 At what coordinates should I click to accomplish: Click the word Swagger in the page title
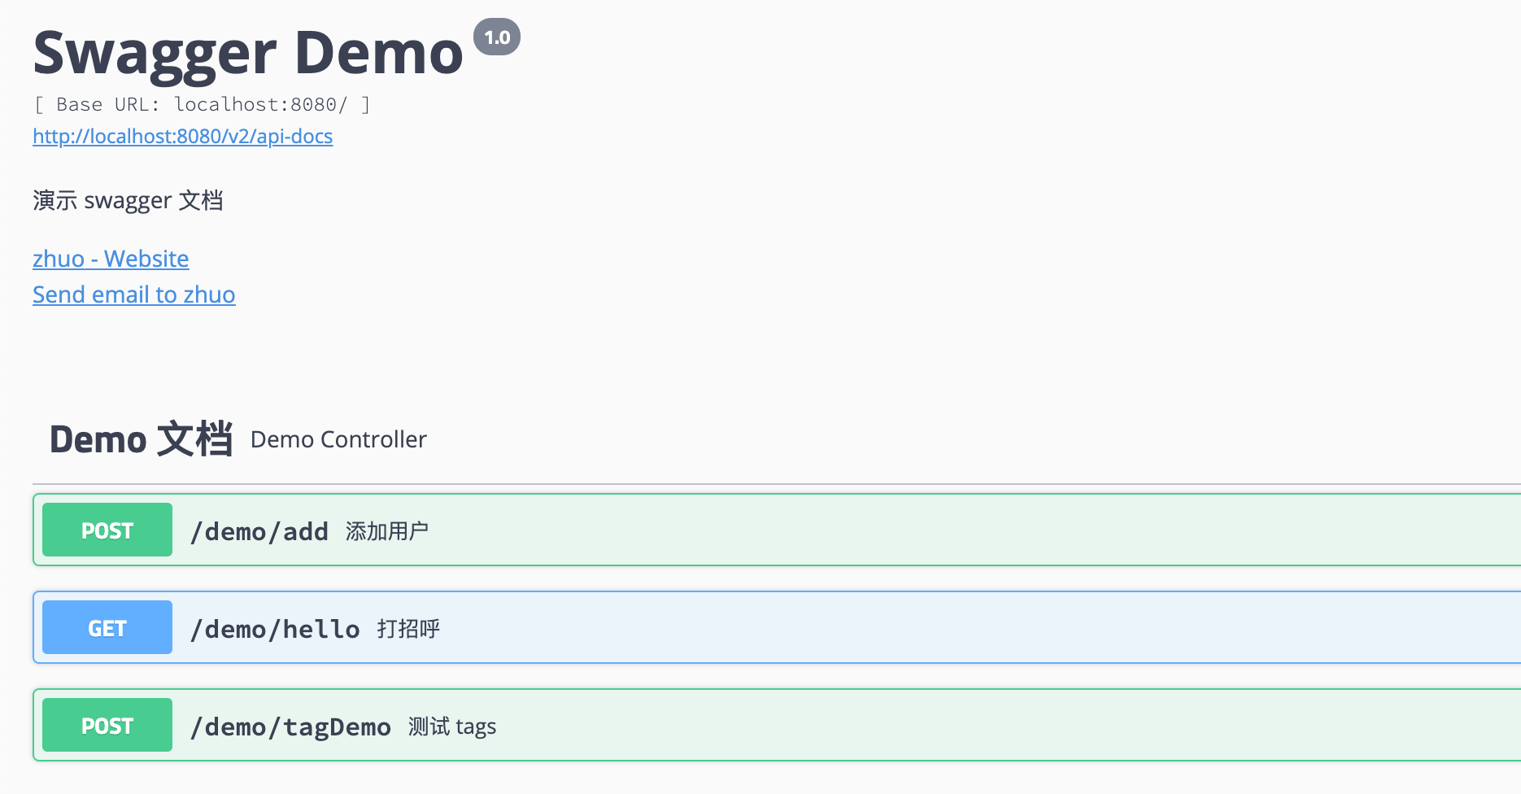[x=155, y=54]
